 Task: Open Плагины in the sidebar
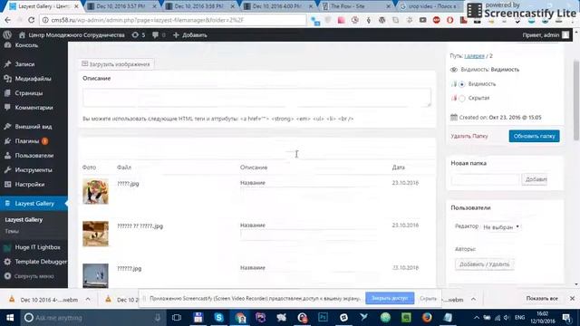(x=26, y=141)
